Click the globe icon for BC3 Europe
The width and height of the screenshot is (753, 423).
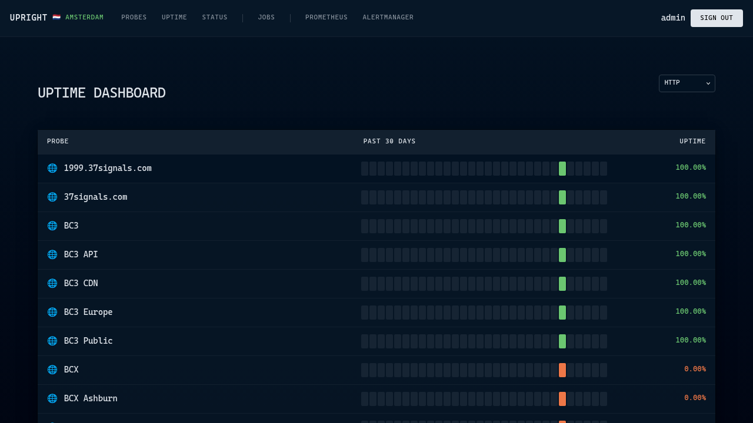coord(52,312)
